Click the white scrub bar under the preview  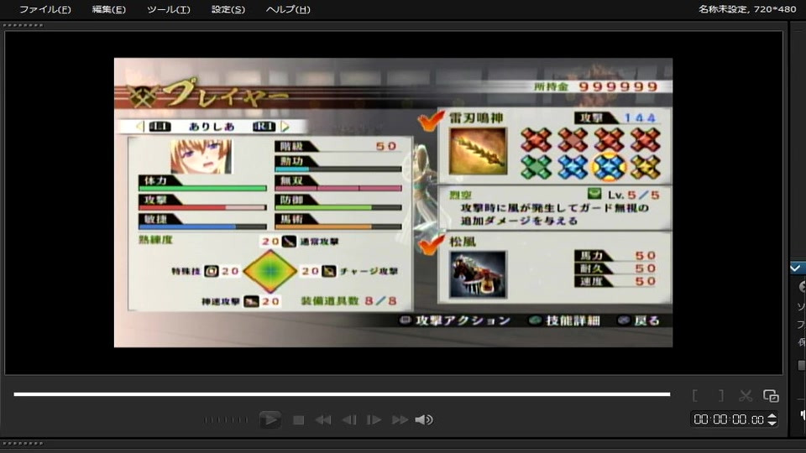342,394
